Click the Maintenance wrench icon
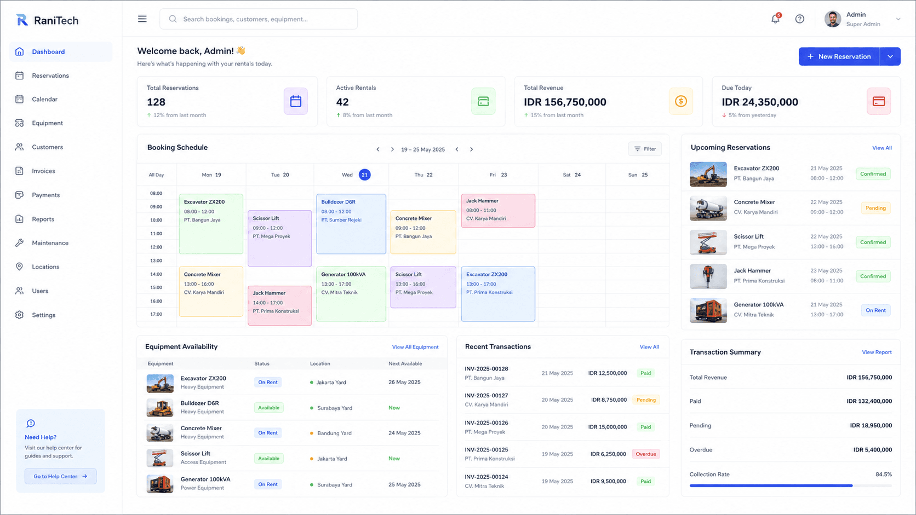 [x=20, y=243]
